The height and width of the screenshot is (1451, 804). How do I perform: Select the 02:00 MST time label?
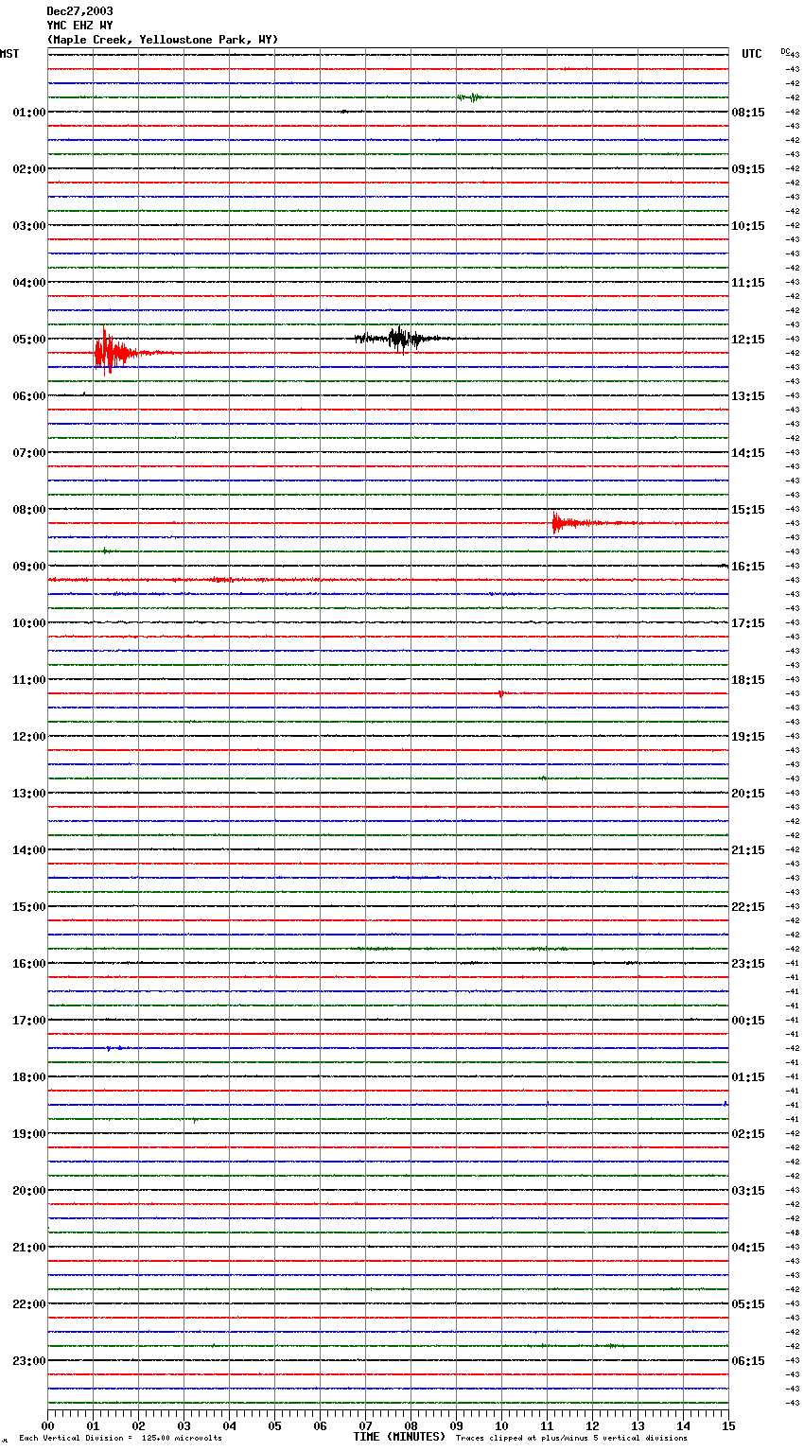pos(29,169)
